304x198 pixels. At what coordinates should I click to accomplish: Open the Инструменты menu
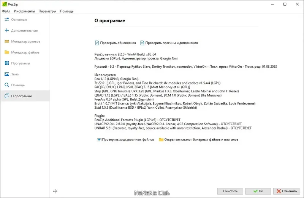[x=24, y=11]
